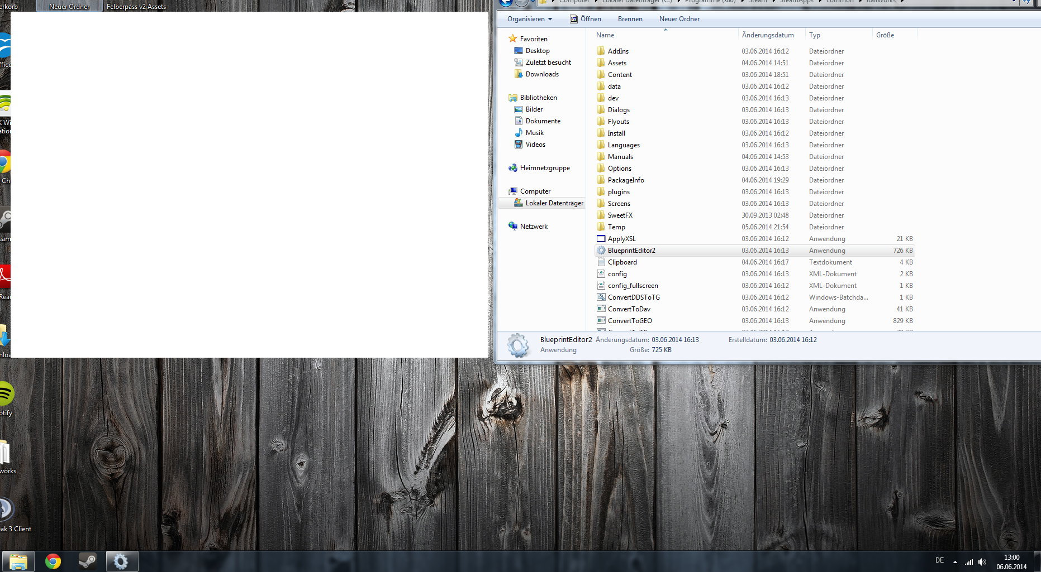Click the gear application taskbar icon

[121, 561]
